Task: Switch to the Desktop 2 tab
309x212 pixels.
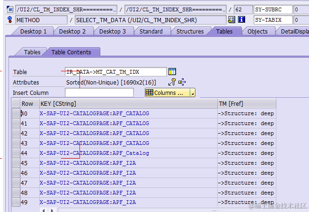Action: click(x=72, y=32)
